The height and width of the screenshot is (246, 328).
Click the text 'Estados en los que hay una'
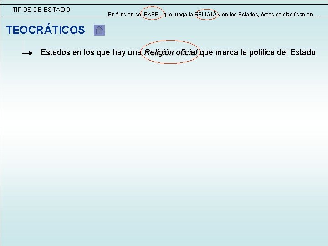(91, 52)
